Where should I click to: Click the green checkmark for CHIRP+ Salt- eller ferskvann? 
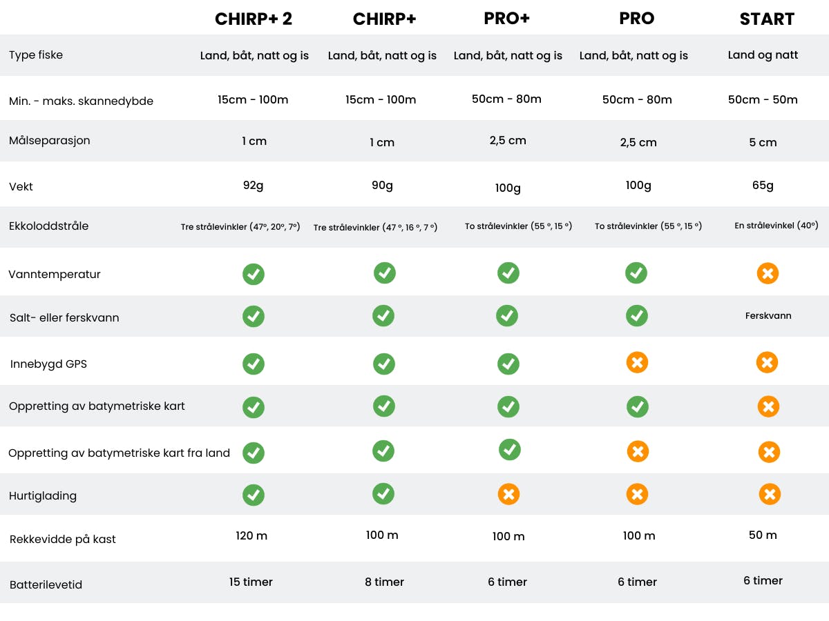(x=383, y=315)
